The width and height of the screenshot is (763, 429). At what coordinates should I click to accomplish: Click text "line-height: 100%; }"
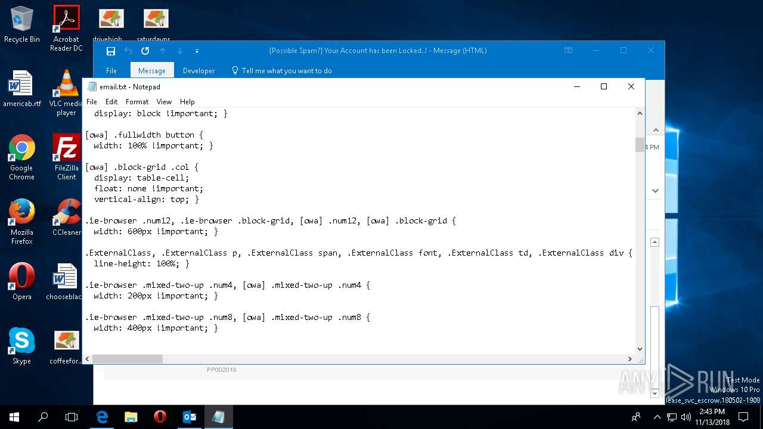(141, 263)
